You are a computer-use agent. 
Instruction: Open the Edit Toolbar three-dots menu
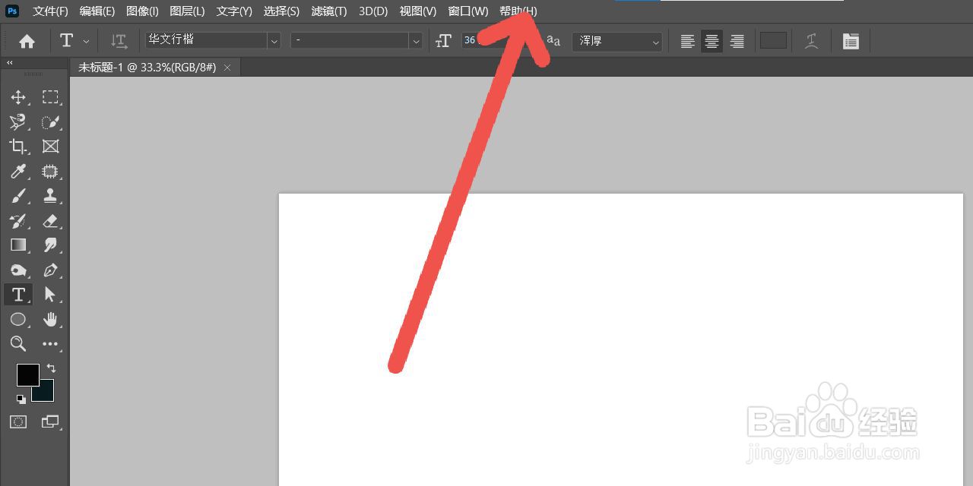pos(50,344)
